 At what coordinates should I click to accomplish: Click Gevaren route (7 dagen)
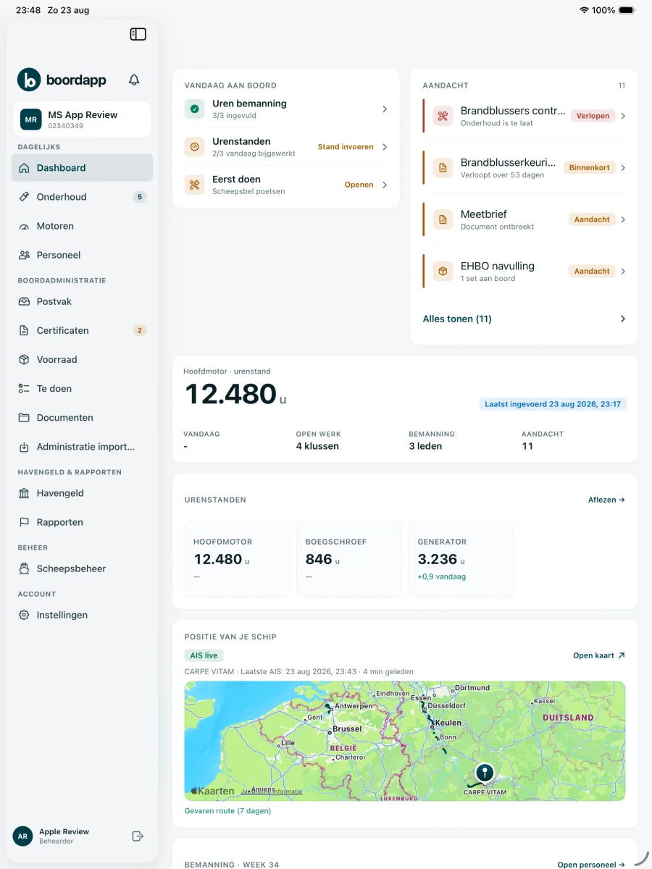click(227, 811)
